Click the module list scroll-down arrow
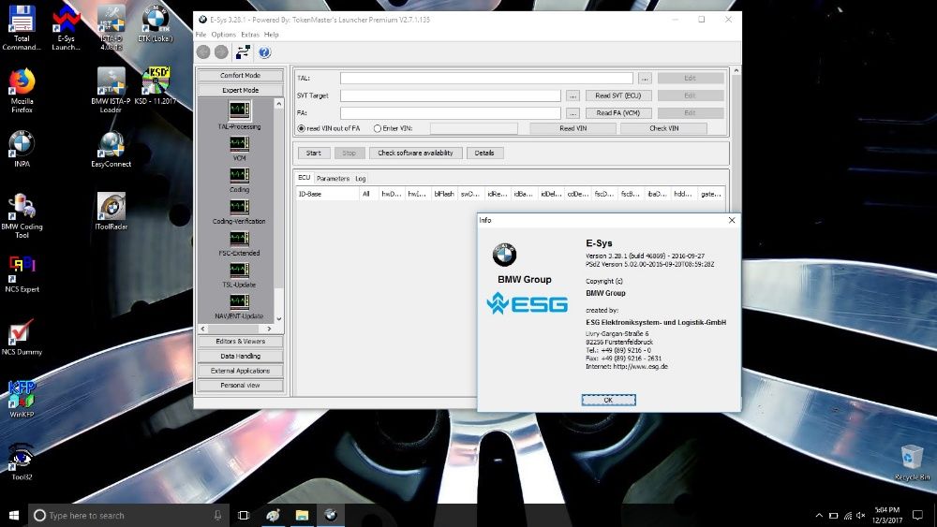Screen dimensions: 937x527 [x=278, y=318]
